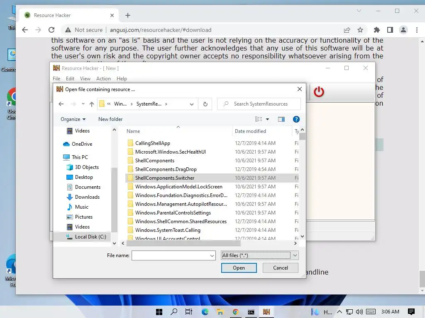The image size is (425, 318).
Task: Open Resource Hacker Help menu
Action: point(122,78)
